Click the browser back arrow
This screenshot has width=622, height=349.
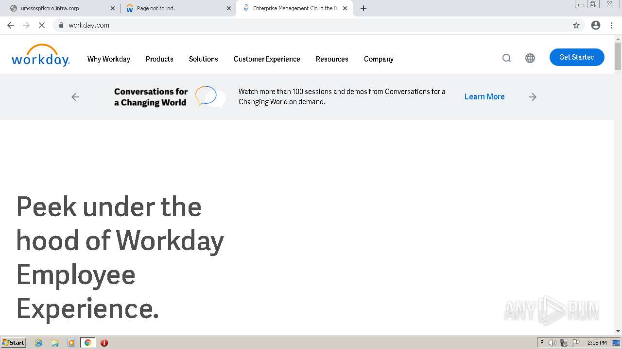11,25
